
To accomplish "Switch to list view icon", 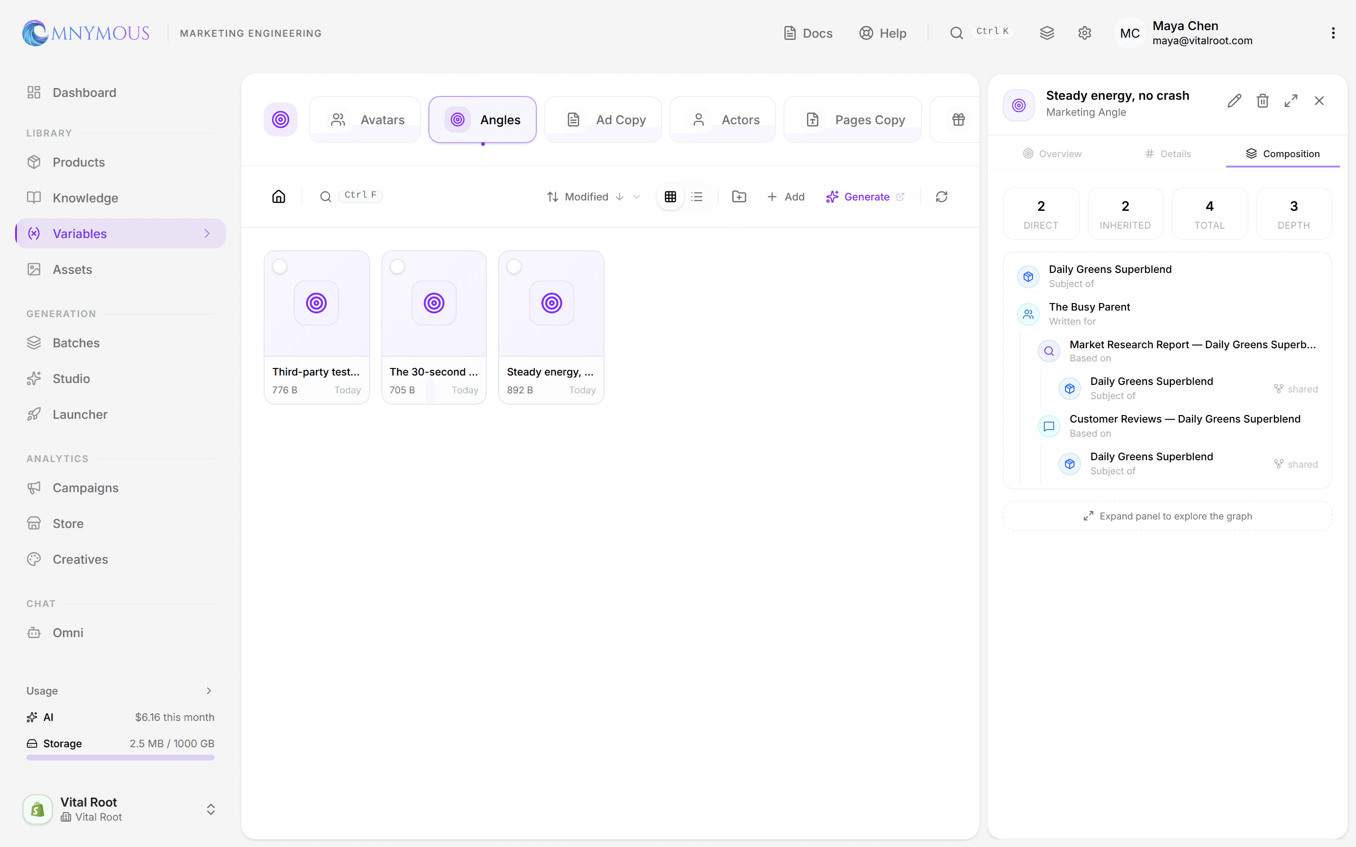I will coord(696,197).
